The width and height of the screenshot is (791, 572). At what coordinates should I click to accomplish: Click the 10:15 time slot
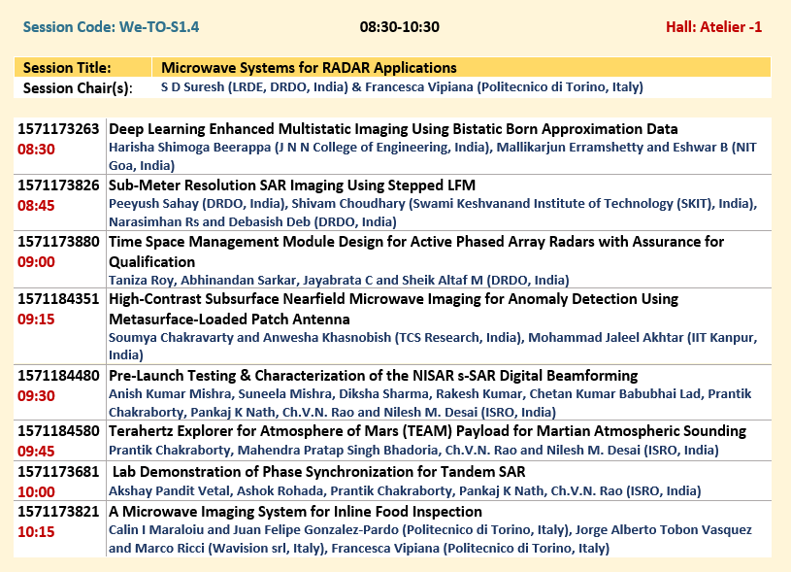(x=36, y=530)
